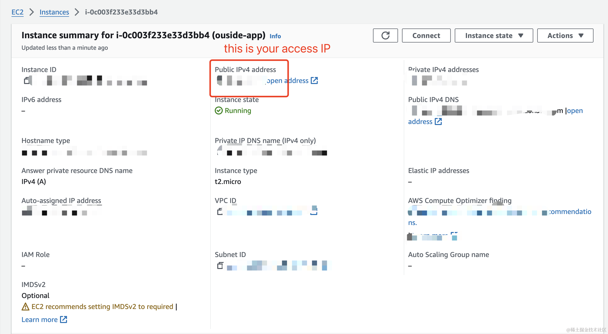
Task: Copy the VPC ID using copy icon
Action: tap(220, 211)
